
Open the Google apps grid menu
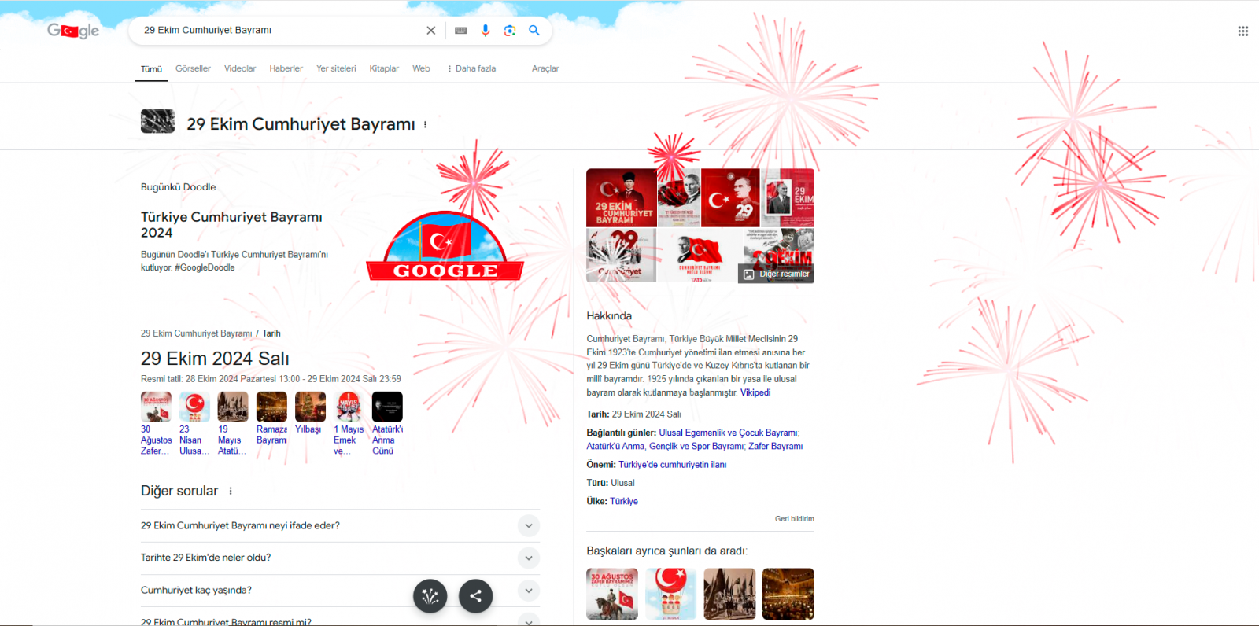(x=1242, y=31)
